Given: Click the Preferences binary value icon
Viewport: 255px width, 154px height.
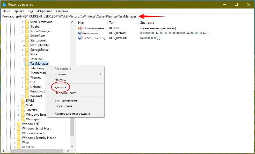Looking at the screenshot, I should tap(80, 33).
